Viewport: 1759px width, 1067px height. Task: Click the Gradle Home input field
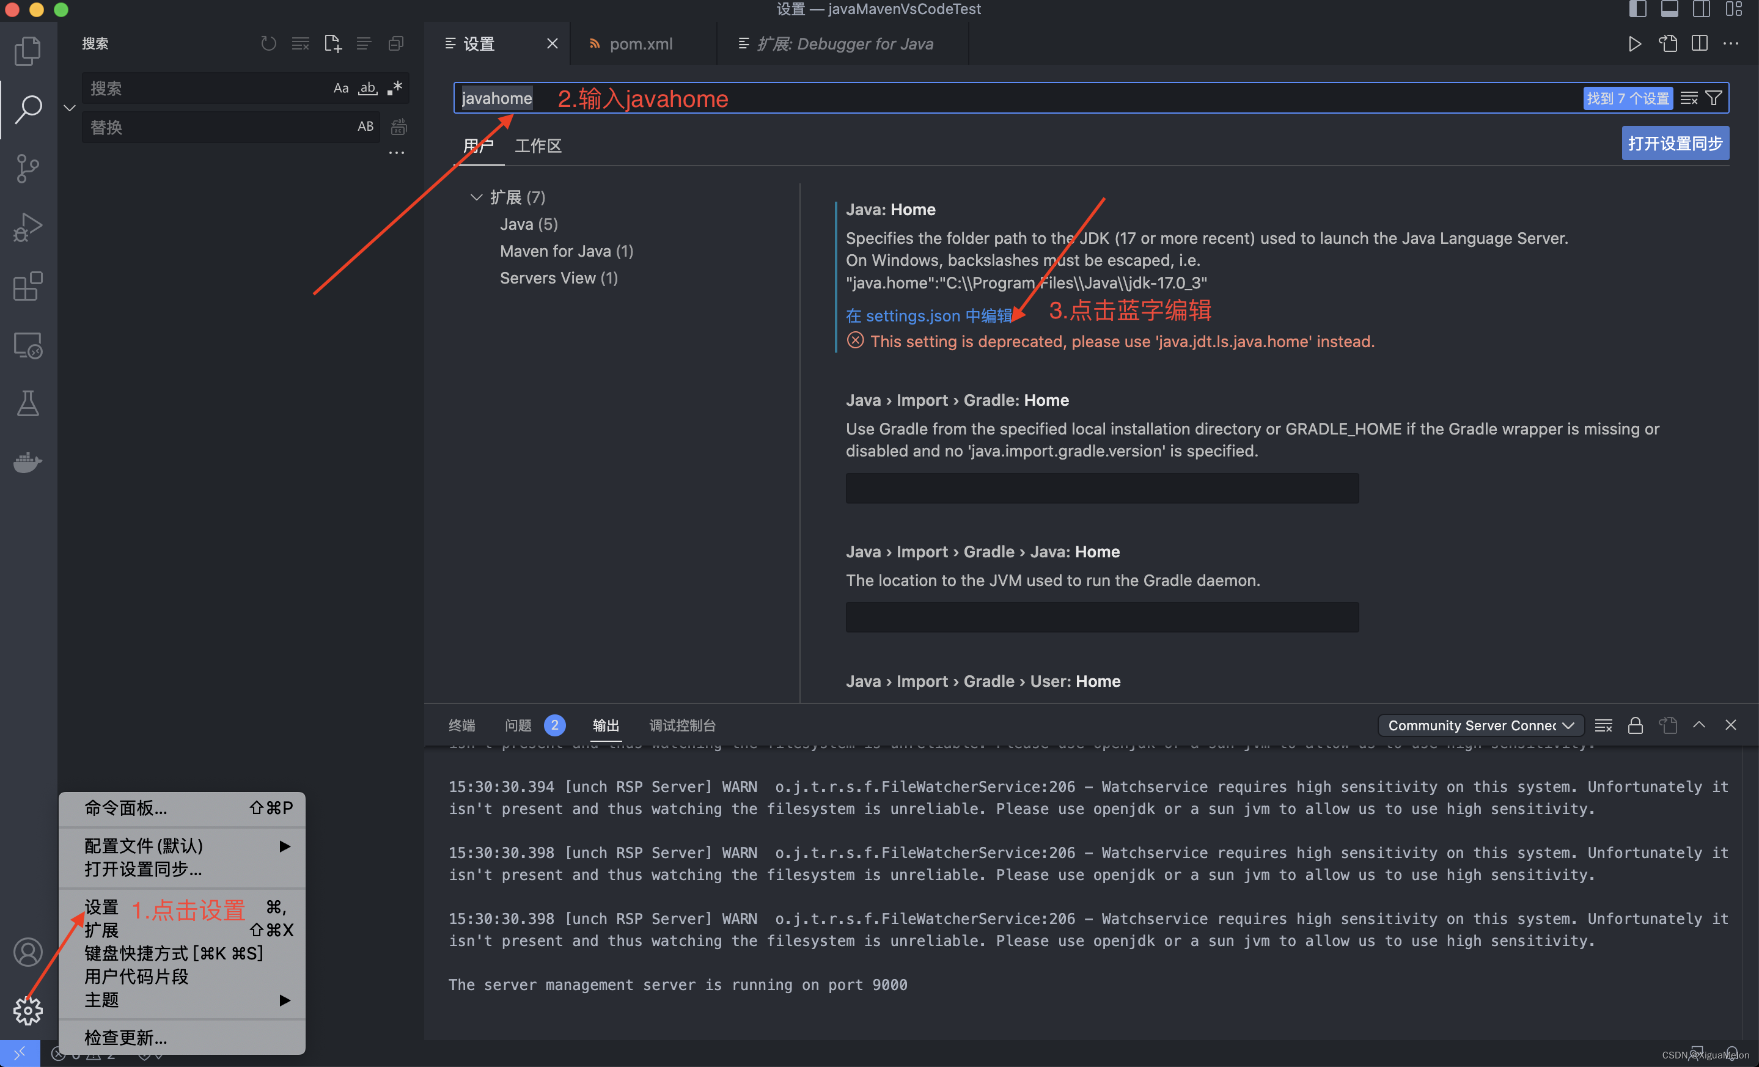[x=1101, y=488]
